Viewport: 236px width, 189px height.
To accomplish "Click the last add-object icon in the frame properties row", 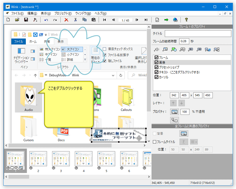I will click(x=216, y=49).
